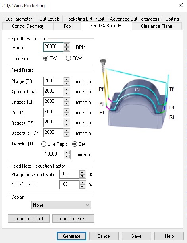
Task: Click Load from Tool button
Action: pyautogui.click(x=29, y=219)
